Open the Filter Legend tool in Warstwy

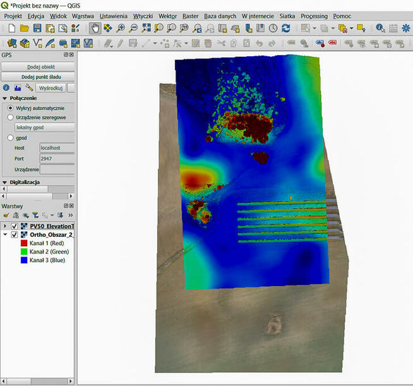pyautogui.click(x=36, y=215)
